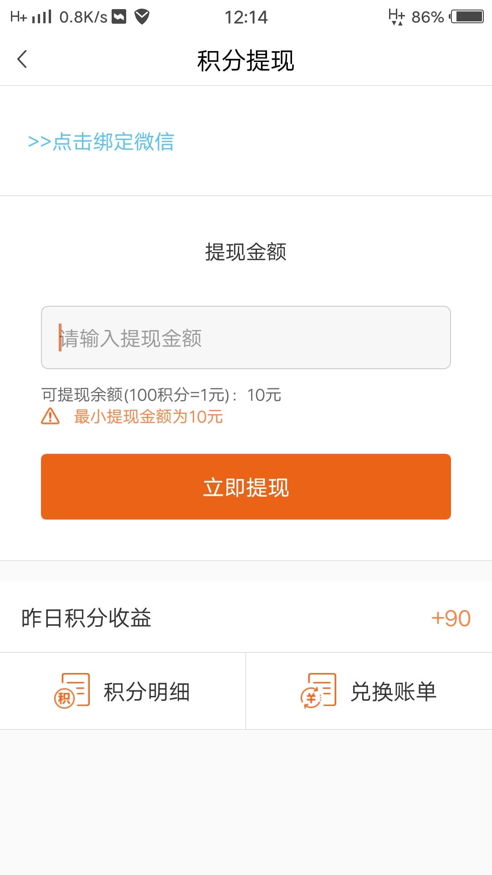Viewport: 492px width, 875px height.
Task: Tap the +90 points value
Action: (x=451, y=618)
